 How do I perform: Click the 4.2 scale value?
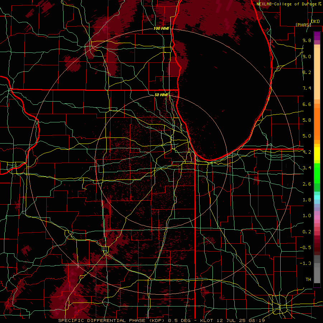click(x=307, y=152)
